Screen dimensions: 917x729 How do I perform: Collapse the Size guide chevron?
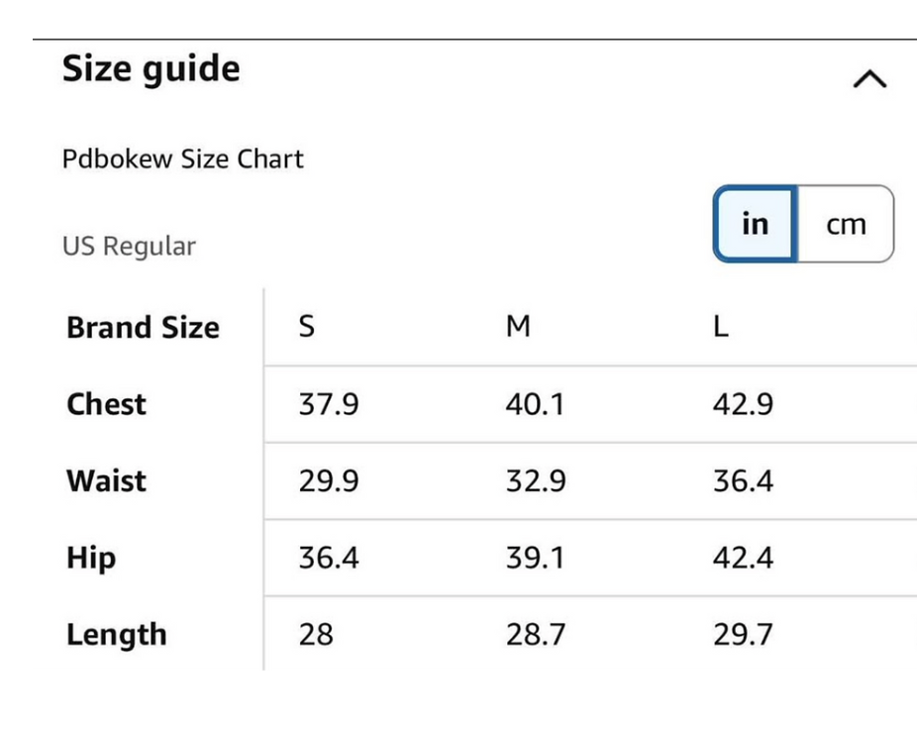click(x=869, y=80)
